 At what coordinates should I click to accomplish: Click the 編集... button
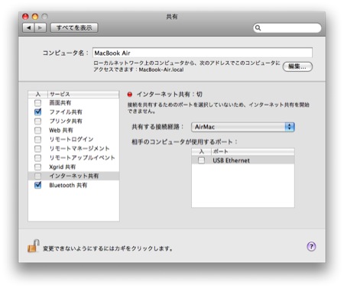pos(297,66)
